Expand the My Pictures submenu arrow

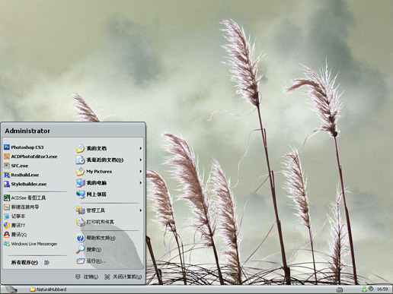point(140,172)
